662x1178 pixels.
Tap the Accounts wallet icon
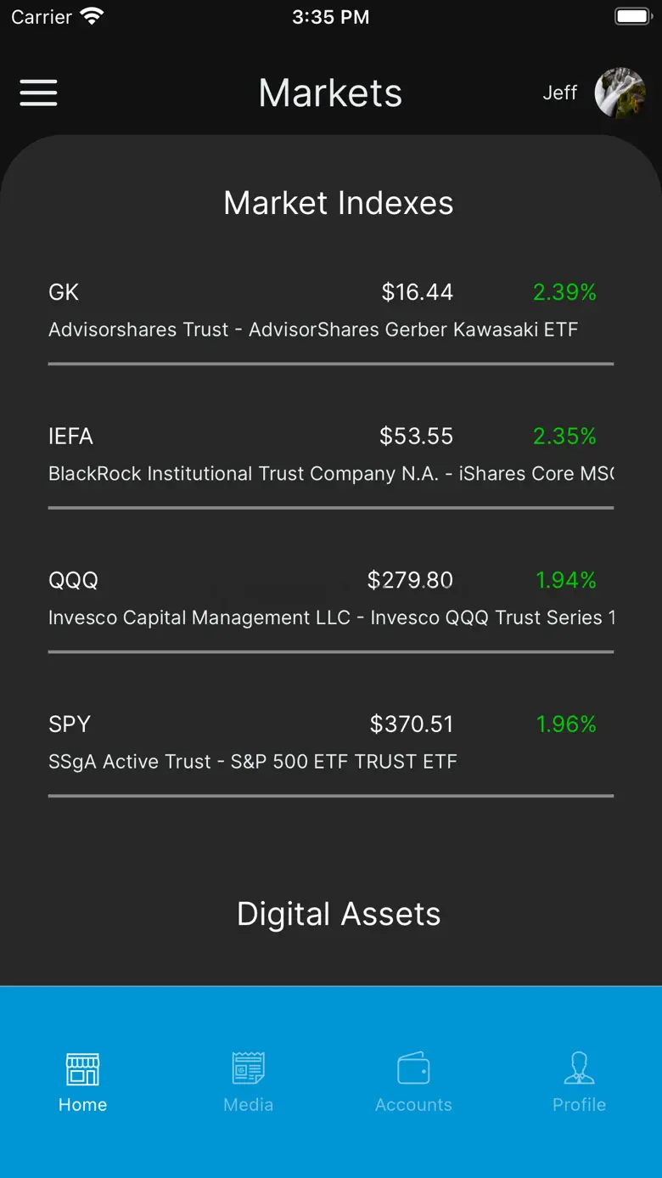click(413, 1068)
